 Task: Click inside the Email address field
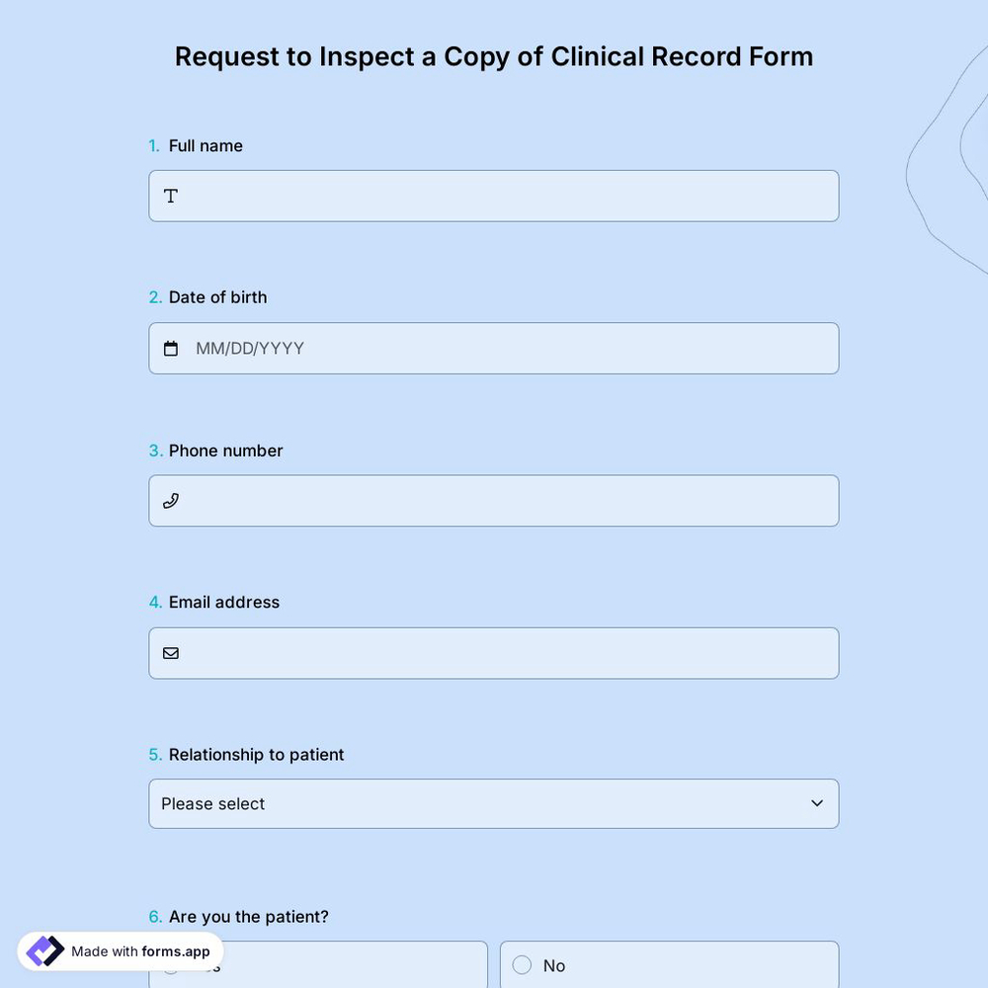pyautogui.click(x=494, y=652)
